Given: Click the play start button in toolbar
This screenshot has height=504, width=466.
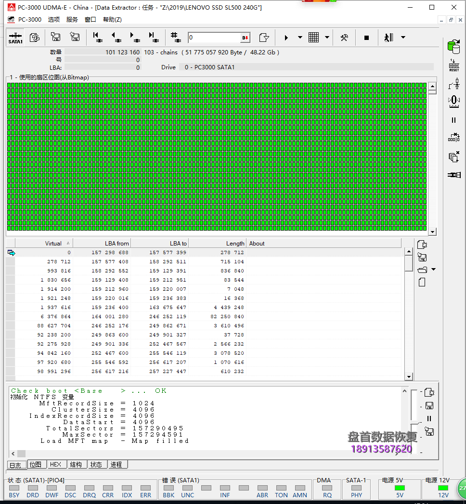Looking at the screenshot, I should [x=286, y=38].
